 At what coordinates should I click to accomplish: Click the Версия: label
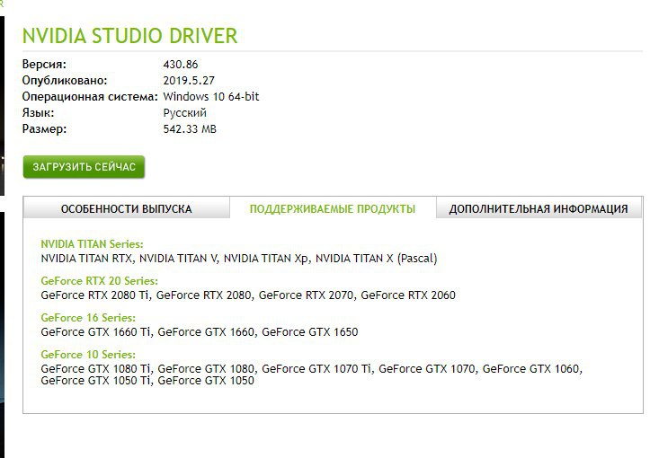tap(44, 65)
